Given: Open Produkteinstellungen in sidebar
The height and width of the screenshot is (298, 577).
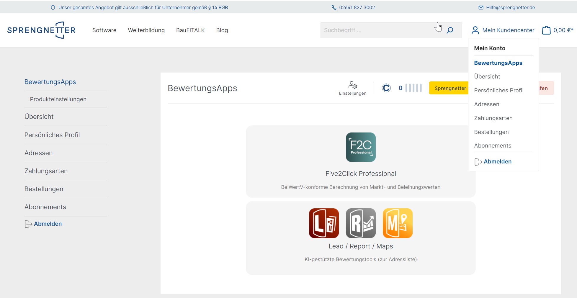Looking at the screenshot, I should point(58,99).
